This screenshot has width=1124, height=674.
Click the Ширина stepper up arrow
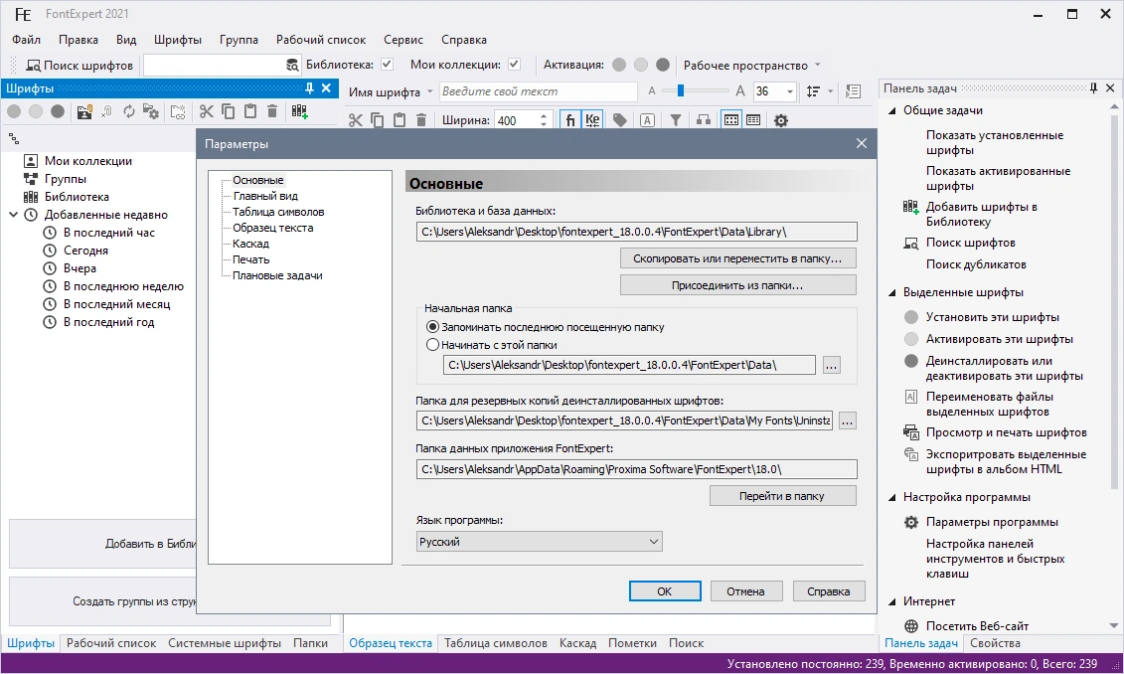(544, 115)
